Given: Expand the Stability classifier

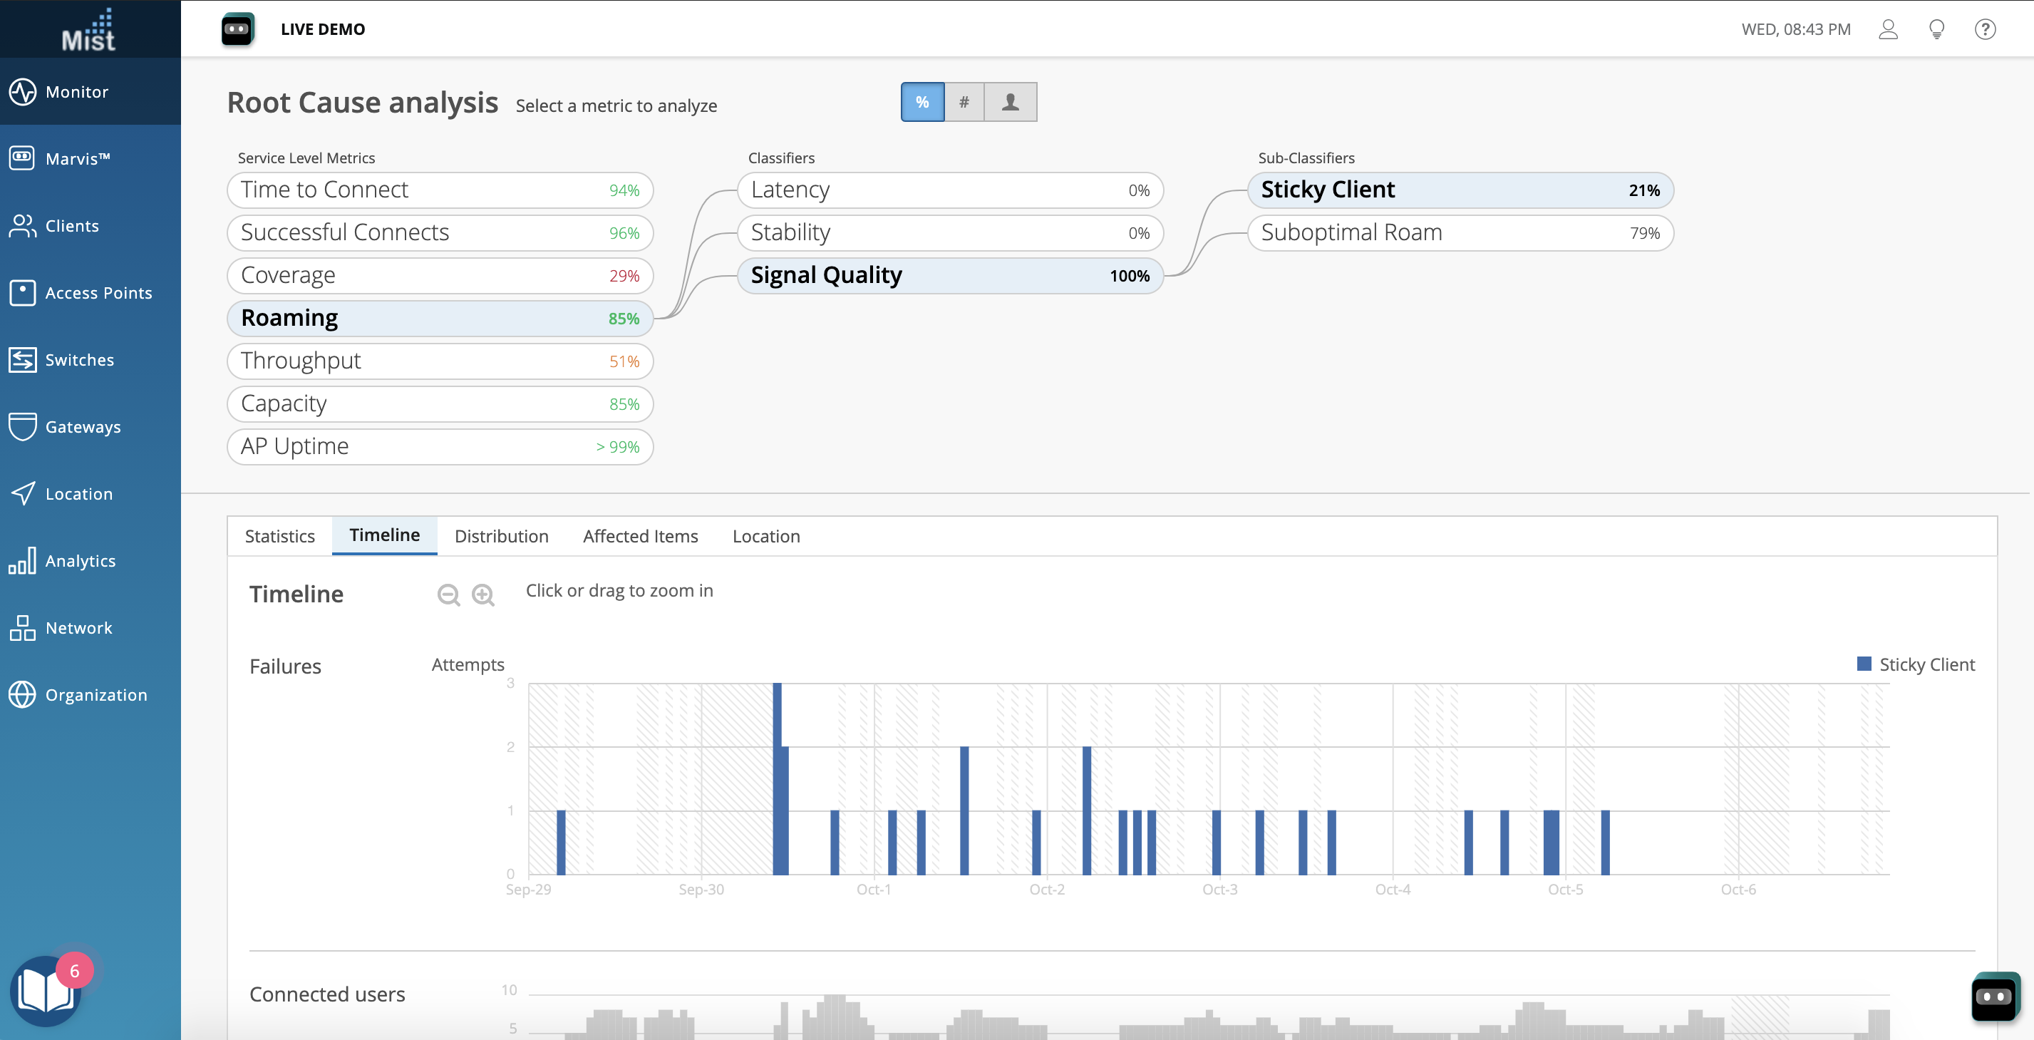Looking at the screenshot, I should tap(950, 233).
